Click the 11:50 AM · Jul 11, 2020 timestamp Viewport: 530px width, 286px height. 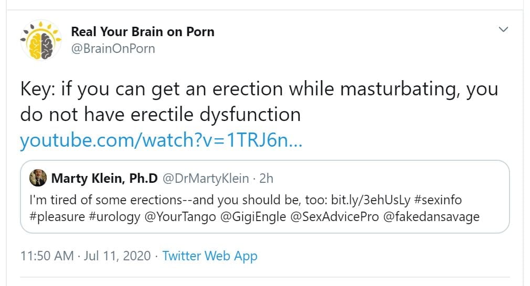pyautogui.click(x=86, y=256)
